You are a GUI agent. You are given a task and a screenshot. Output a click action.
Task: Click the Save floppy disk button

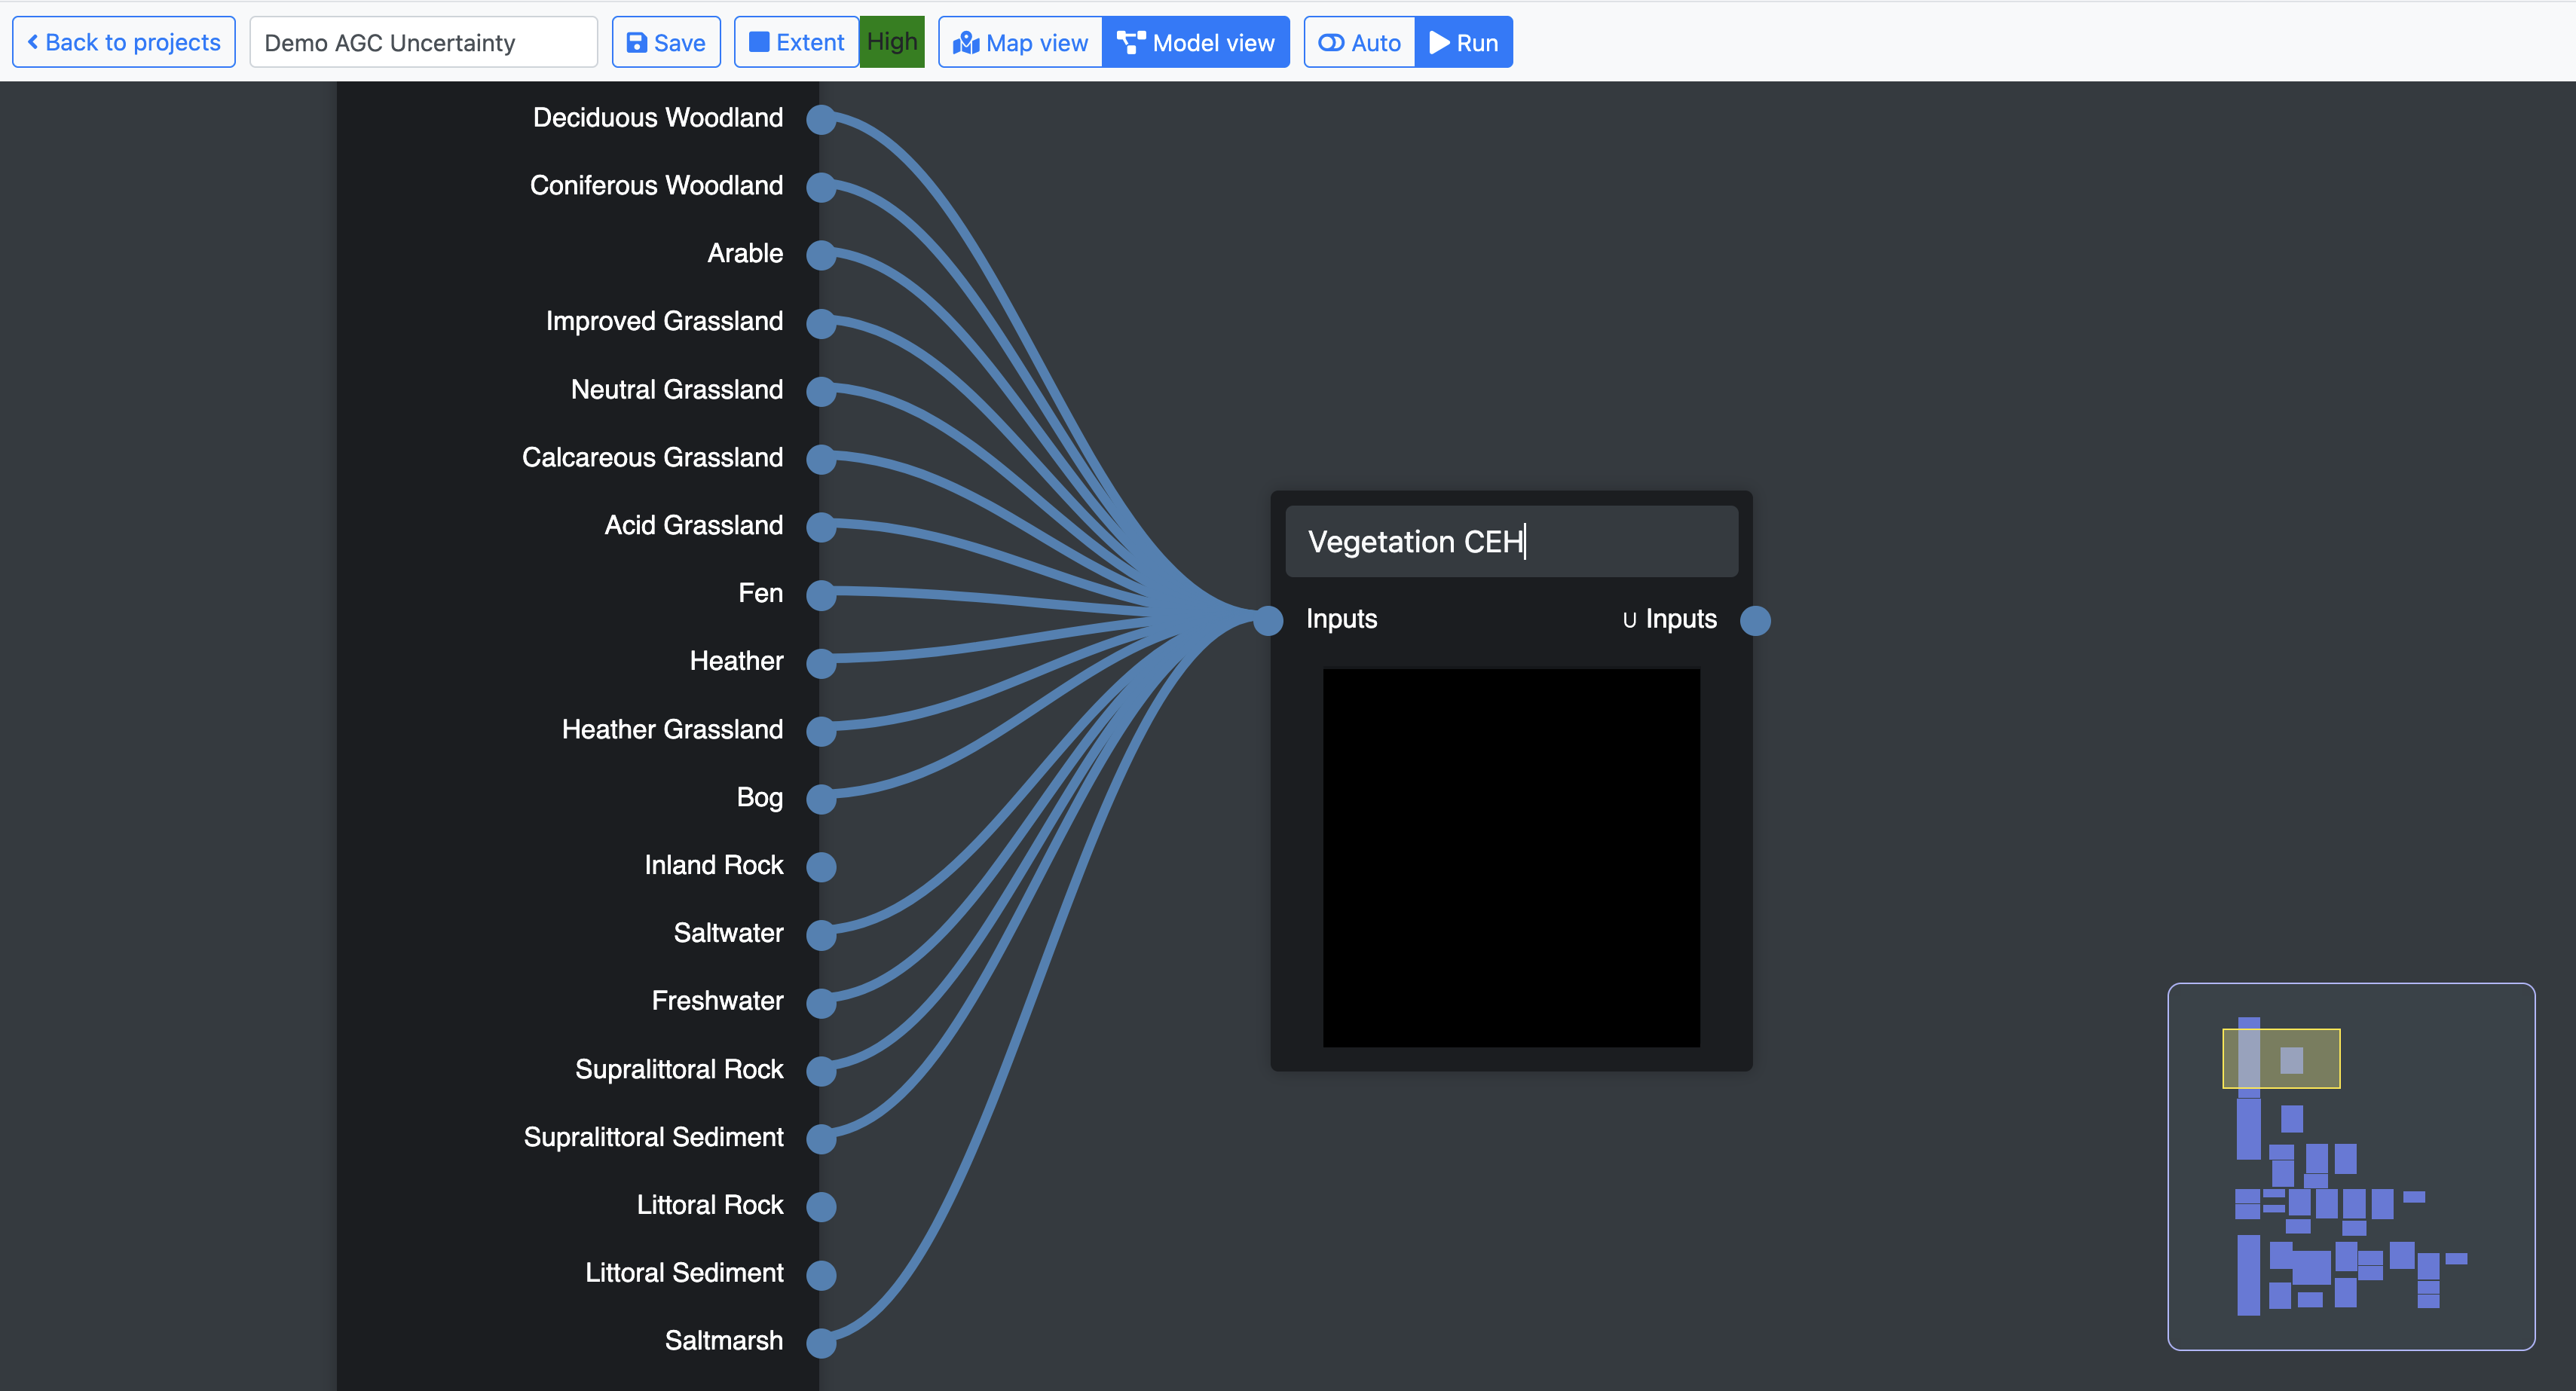pos(666,43)
